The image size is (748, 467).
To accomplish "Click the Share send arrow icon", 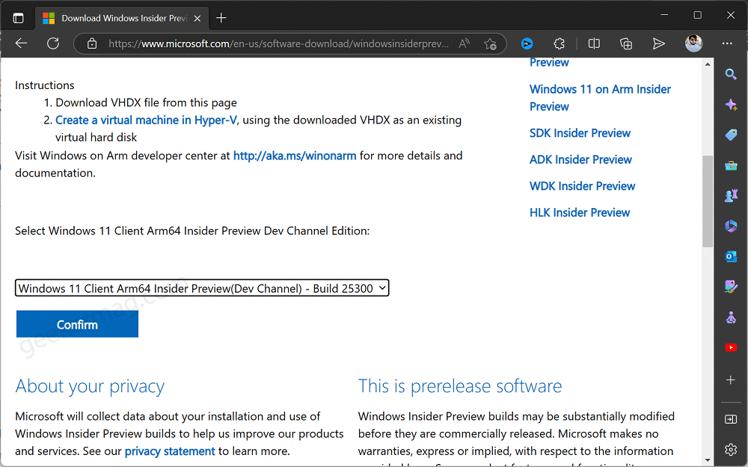I will coord(658,44).
